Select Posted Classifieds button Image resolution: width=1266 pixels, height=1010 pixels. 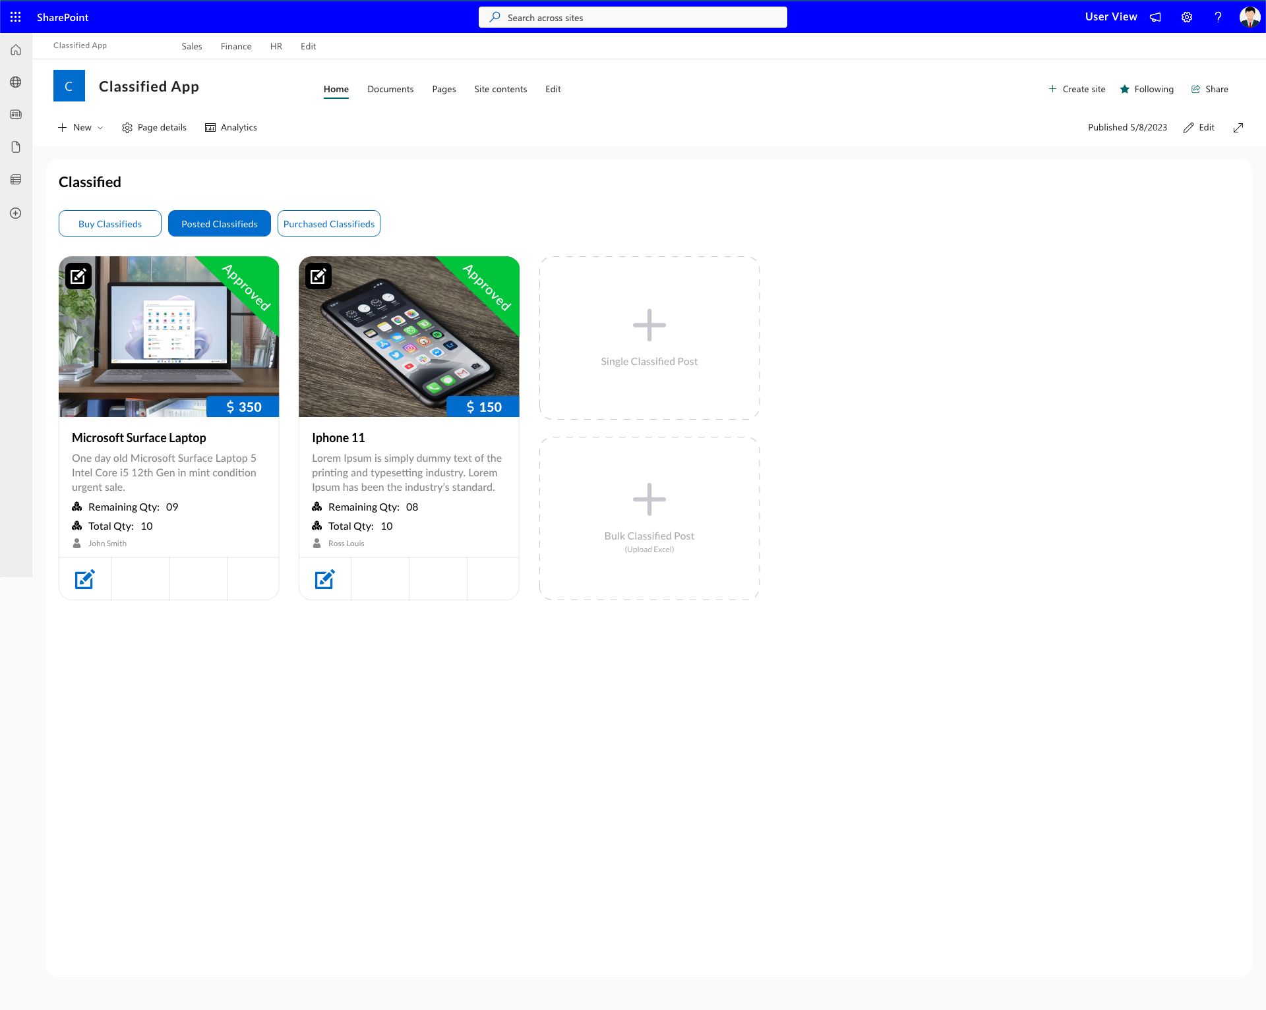220,223
